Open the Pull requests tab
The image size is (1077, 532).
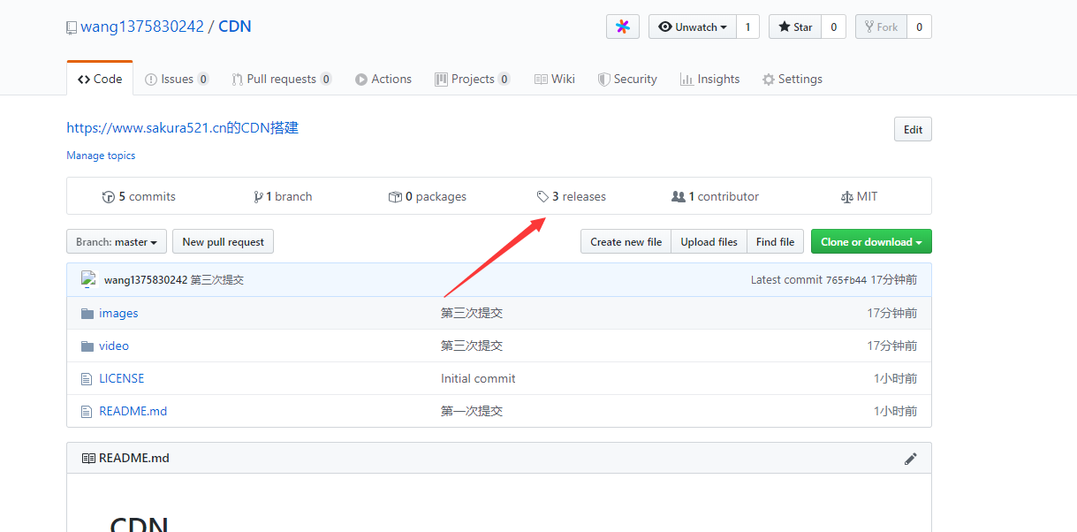point(282,79)
